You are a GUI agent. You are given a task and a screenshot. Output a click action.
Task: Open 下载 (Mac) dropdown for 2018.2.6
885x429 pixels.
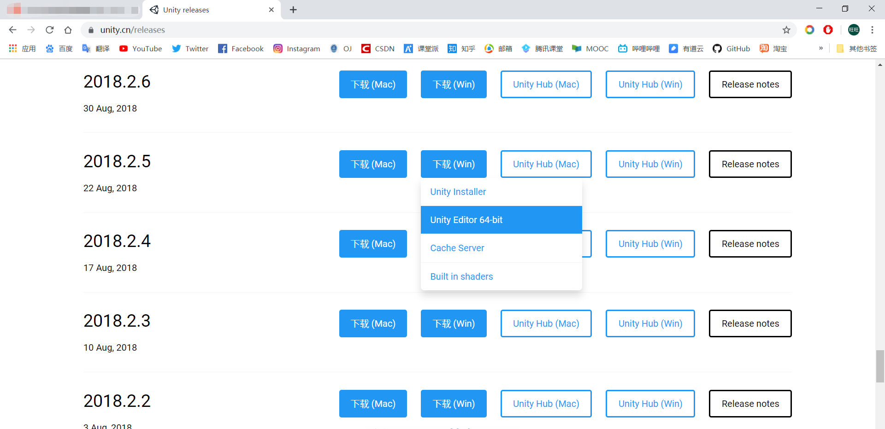click(373, 84)
